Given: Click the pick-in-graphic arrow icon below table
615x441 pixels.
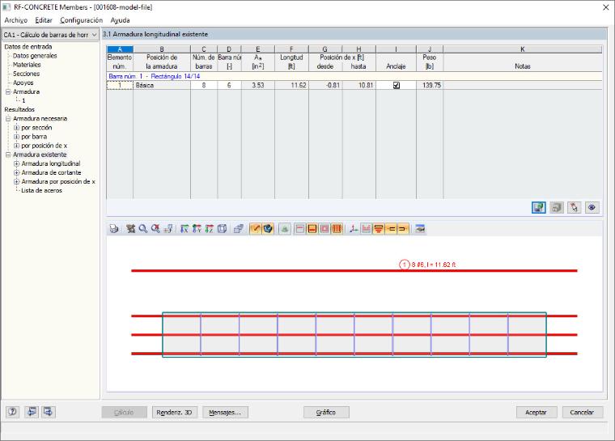Looking at the screenshot, I should point(575,207).
